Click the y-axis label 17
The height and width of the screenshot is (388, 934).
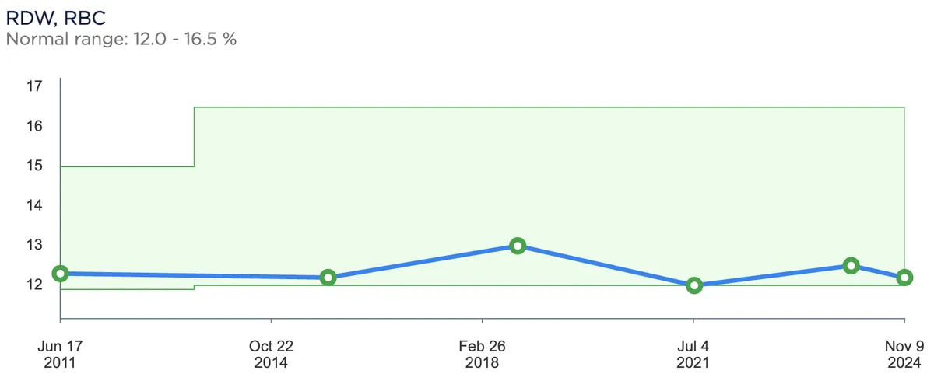[33, 86]
